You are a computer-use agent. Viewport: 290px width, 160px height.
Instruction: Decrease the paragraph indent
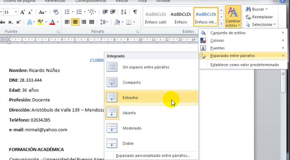(x=105, y=12)
